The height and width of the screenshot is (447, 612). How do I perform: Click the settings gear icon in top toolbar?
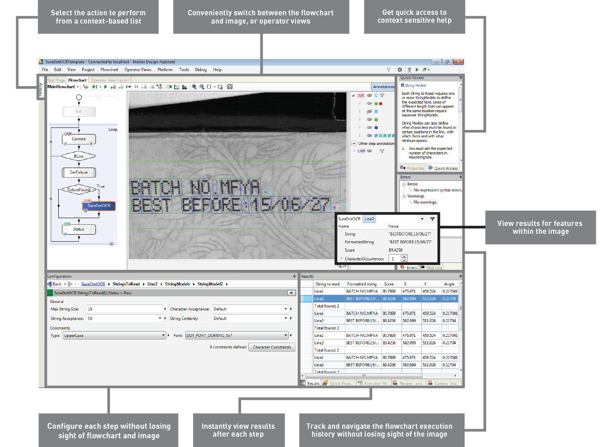tap(400, 70)
